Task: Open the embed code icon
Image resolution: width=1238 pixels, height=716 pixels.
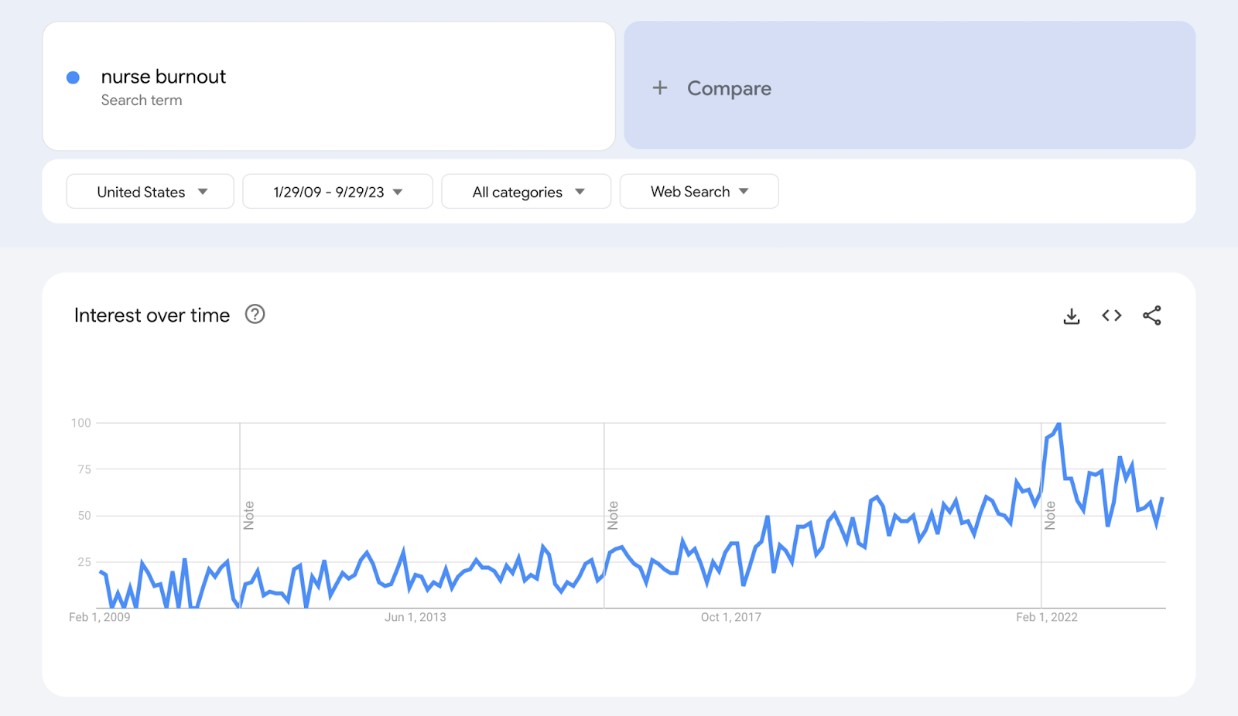Action: click(x=1112, y=315)
